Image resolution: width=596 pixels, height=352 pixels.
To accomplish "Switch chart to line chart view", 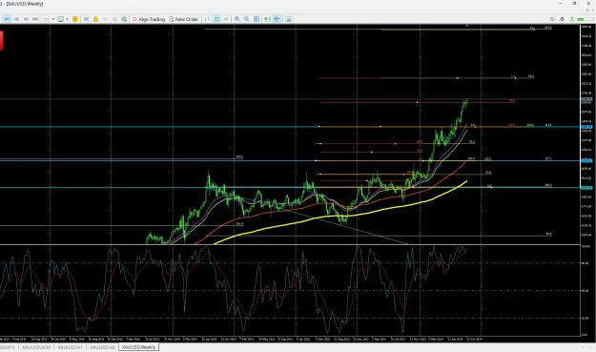I will point(227,19).
